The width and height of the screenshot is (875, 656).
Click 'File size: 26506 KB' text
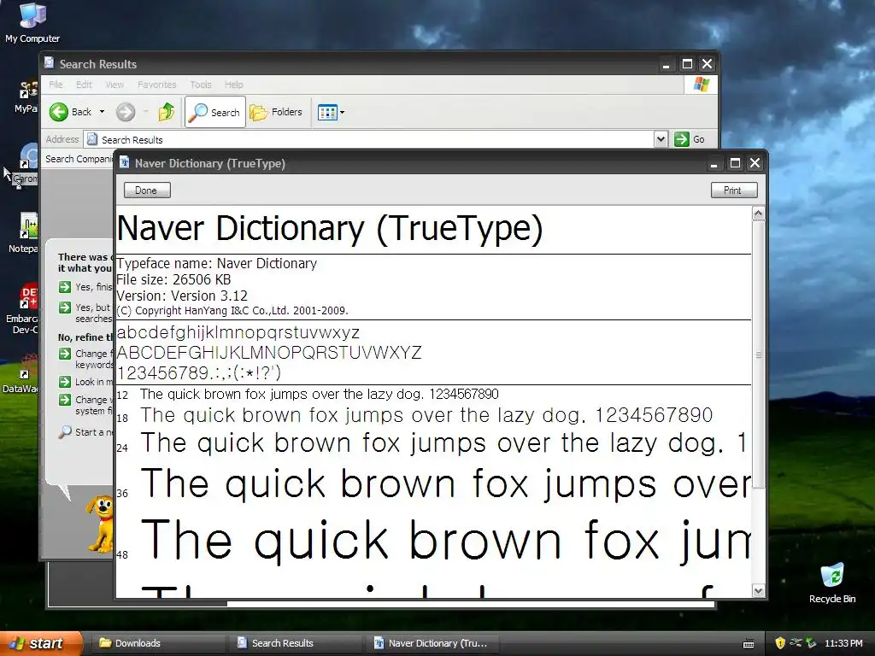point(173,279)
